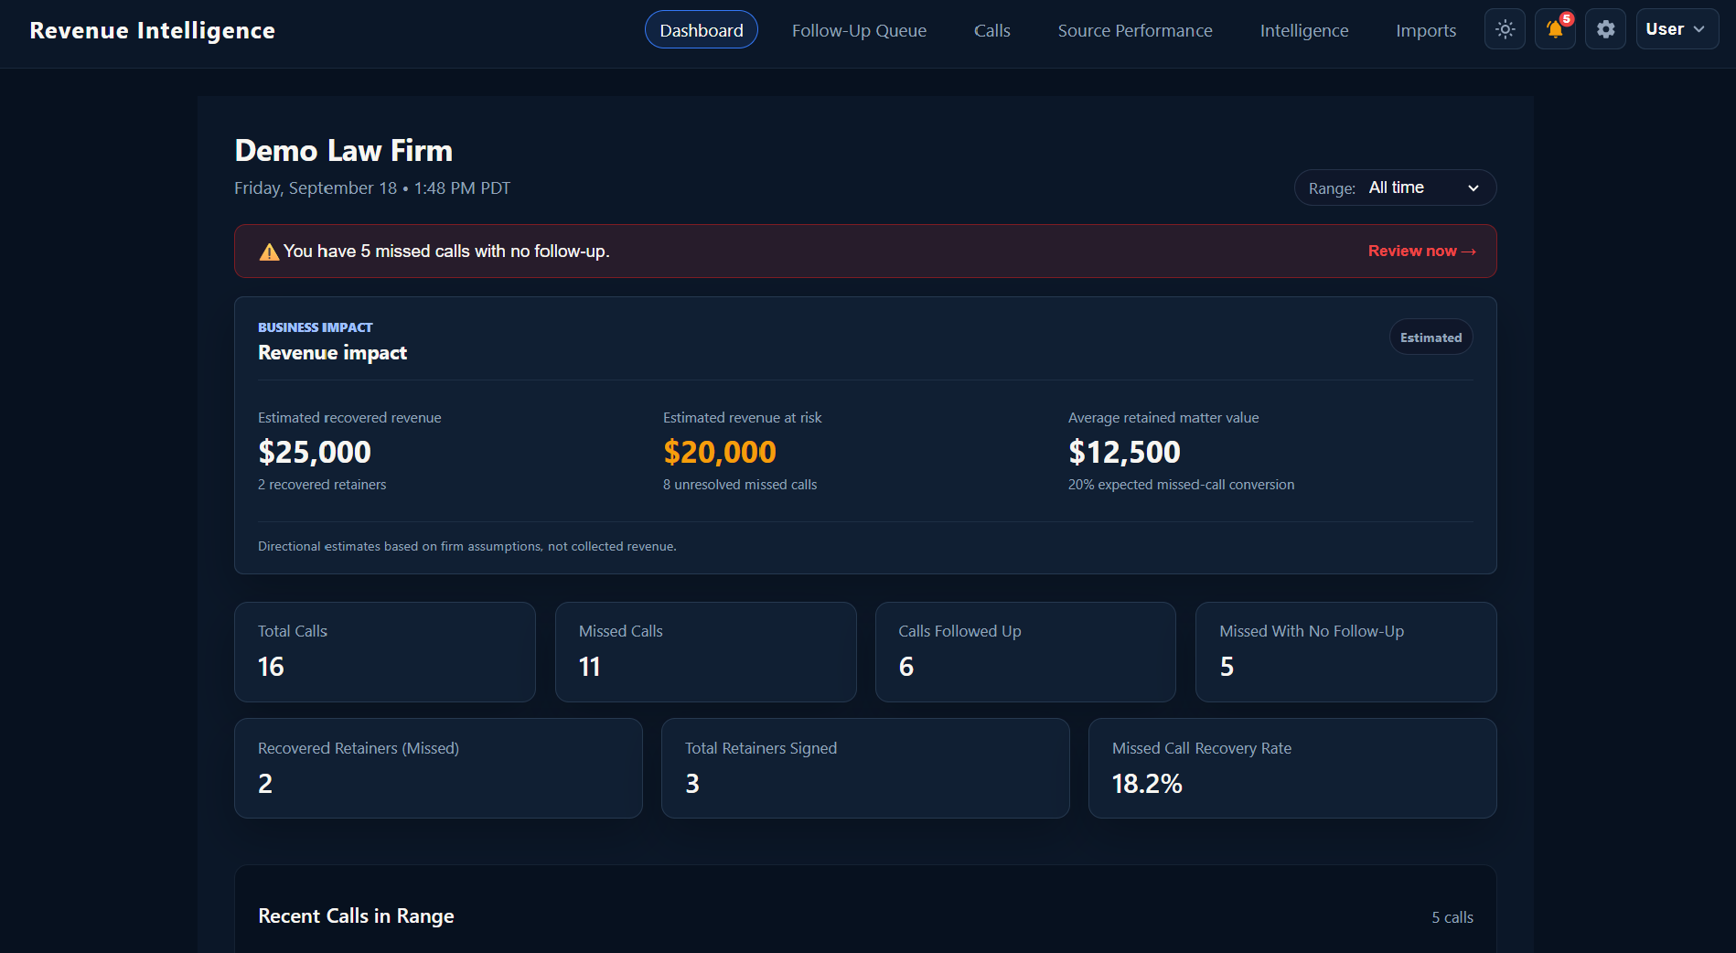This screenshot has width=1736, height=953.
Task: Switch to the Dashboard tab
Action: (x=702, y=30)
